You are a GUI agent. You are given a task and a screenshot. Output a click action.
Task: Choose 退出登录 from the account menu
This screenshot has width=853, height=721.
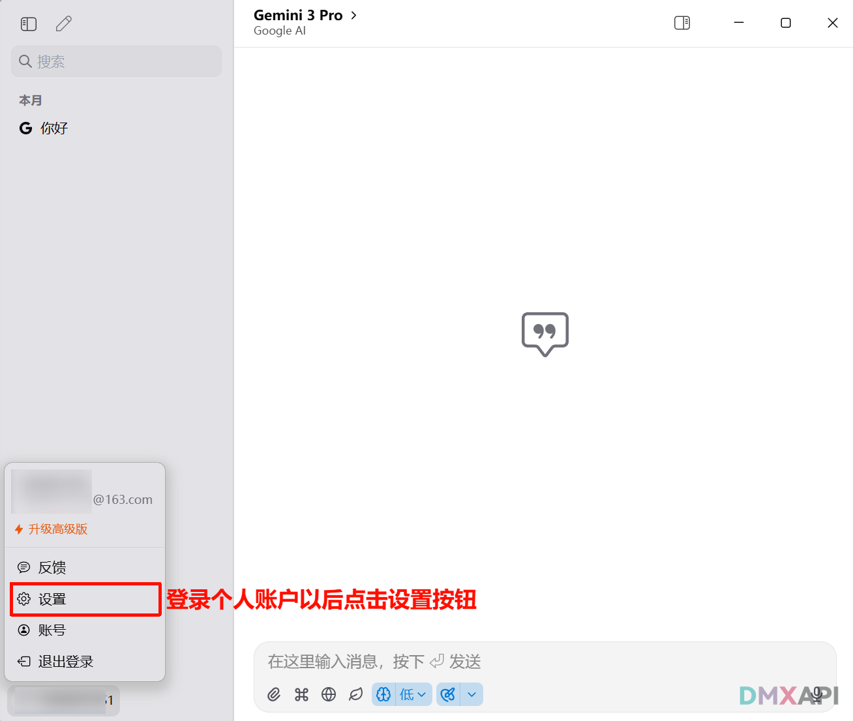coord(66,661)
